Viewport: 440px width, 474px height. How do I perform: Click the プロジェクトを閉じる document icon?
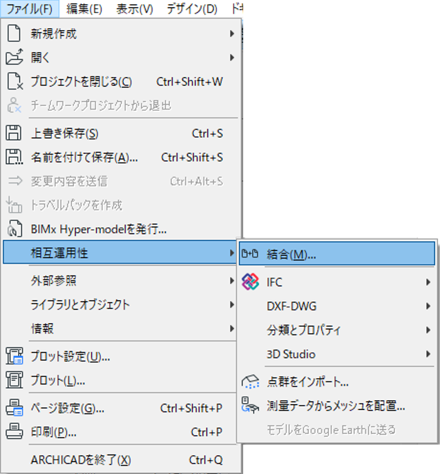15,81
